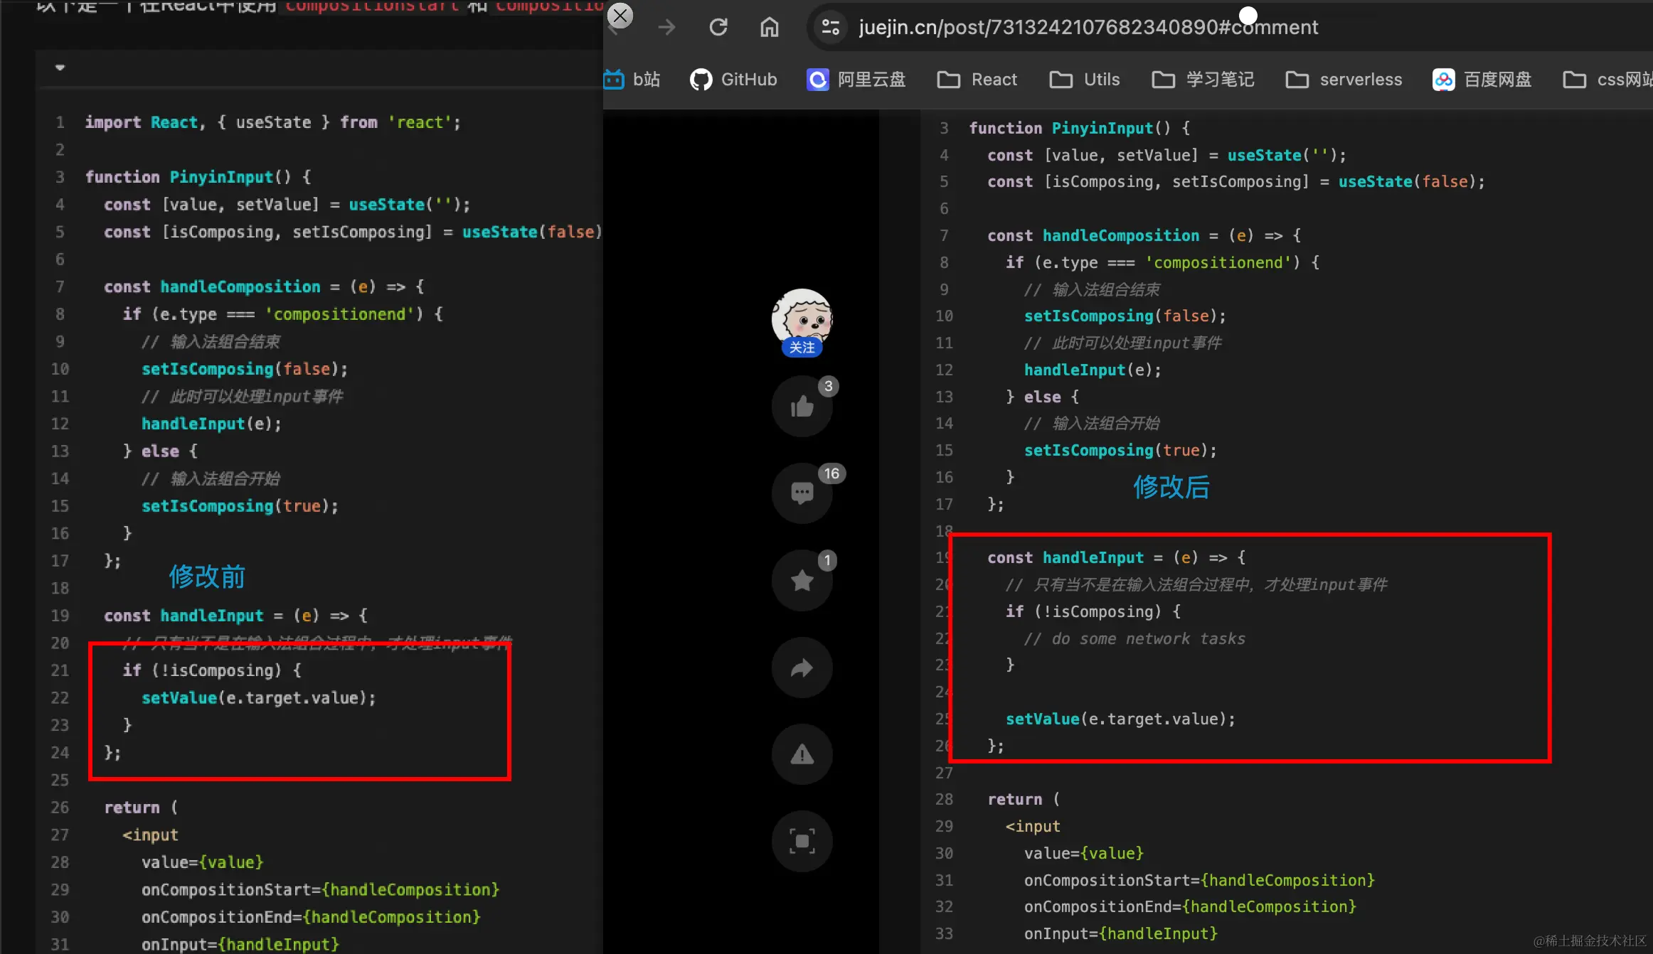Collapse the code block with small arrow

(x=60, y=68)
